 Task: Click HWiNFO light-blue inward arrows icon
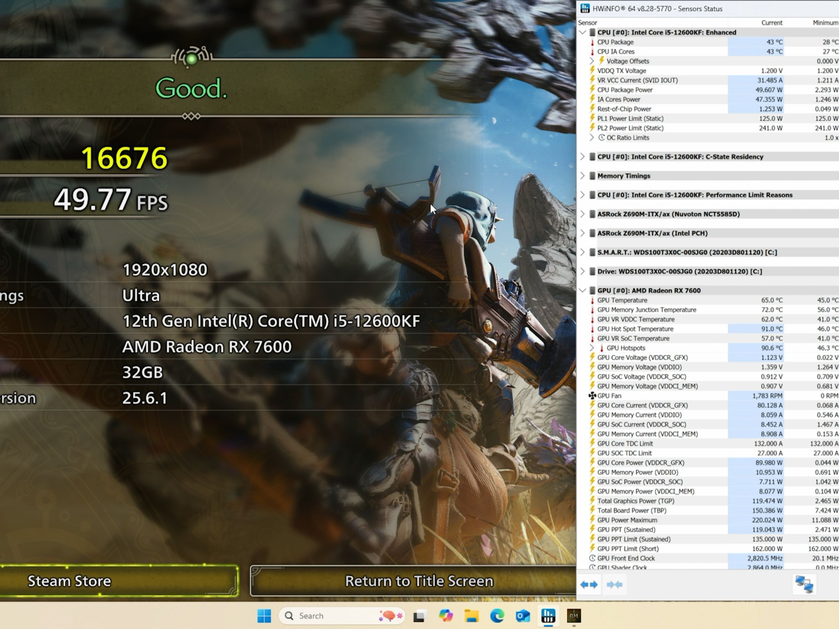pos(614,585)
